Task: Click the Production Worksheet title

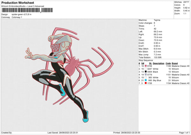Action: [x=18, y=3]
